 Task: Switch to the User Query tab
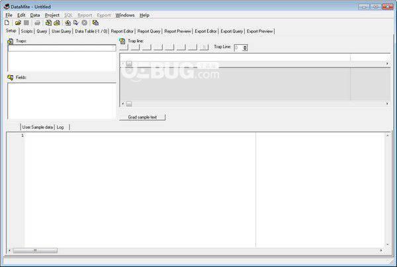[62, 31]
